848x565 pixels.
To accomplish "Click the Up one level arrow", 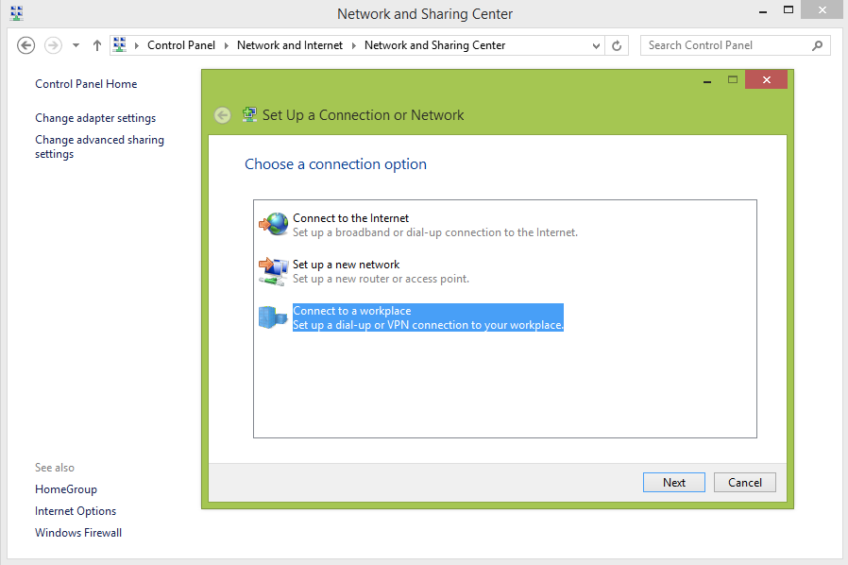I will click(97, 45).
